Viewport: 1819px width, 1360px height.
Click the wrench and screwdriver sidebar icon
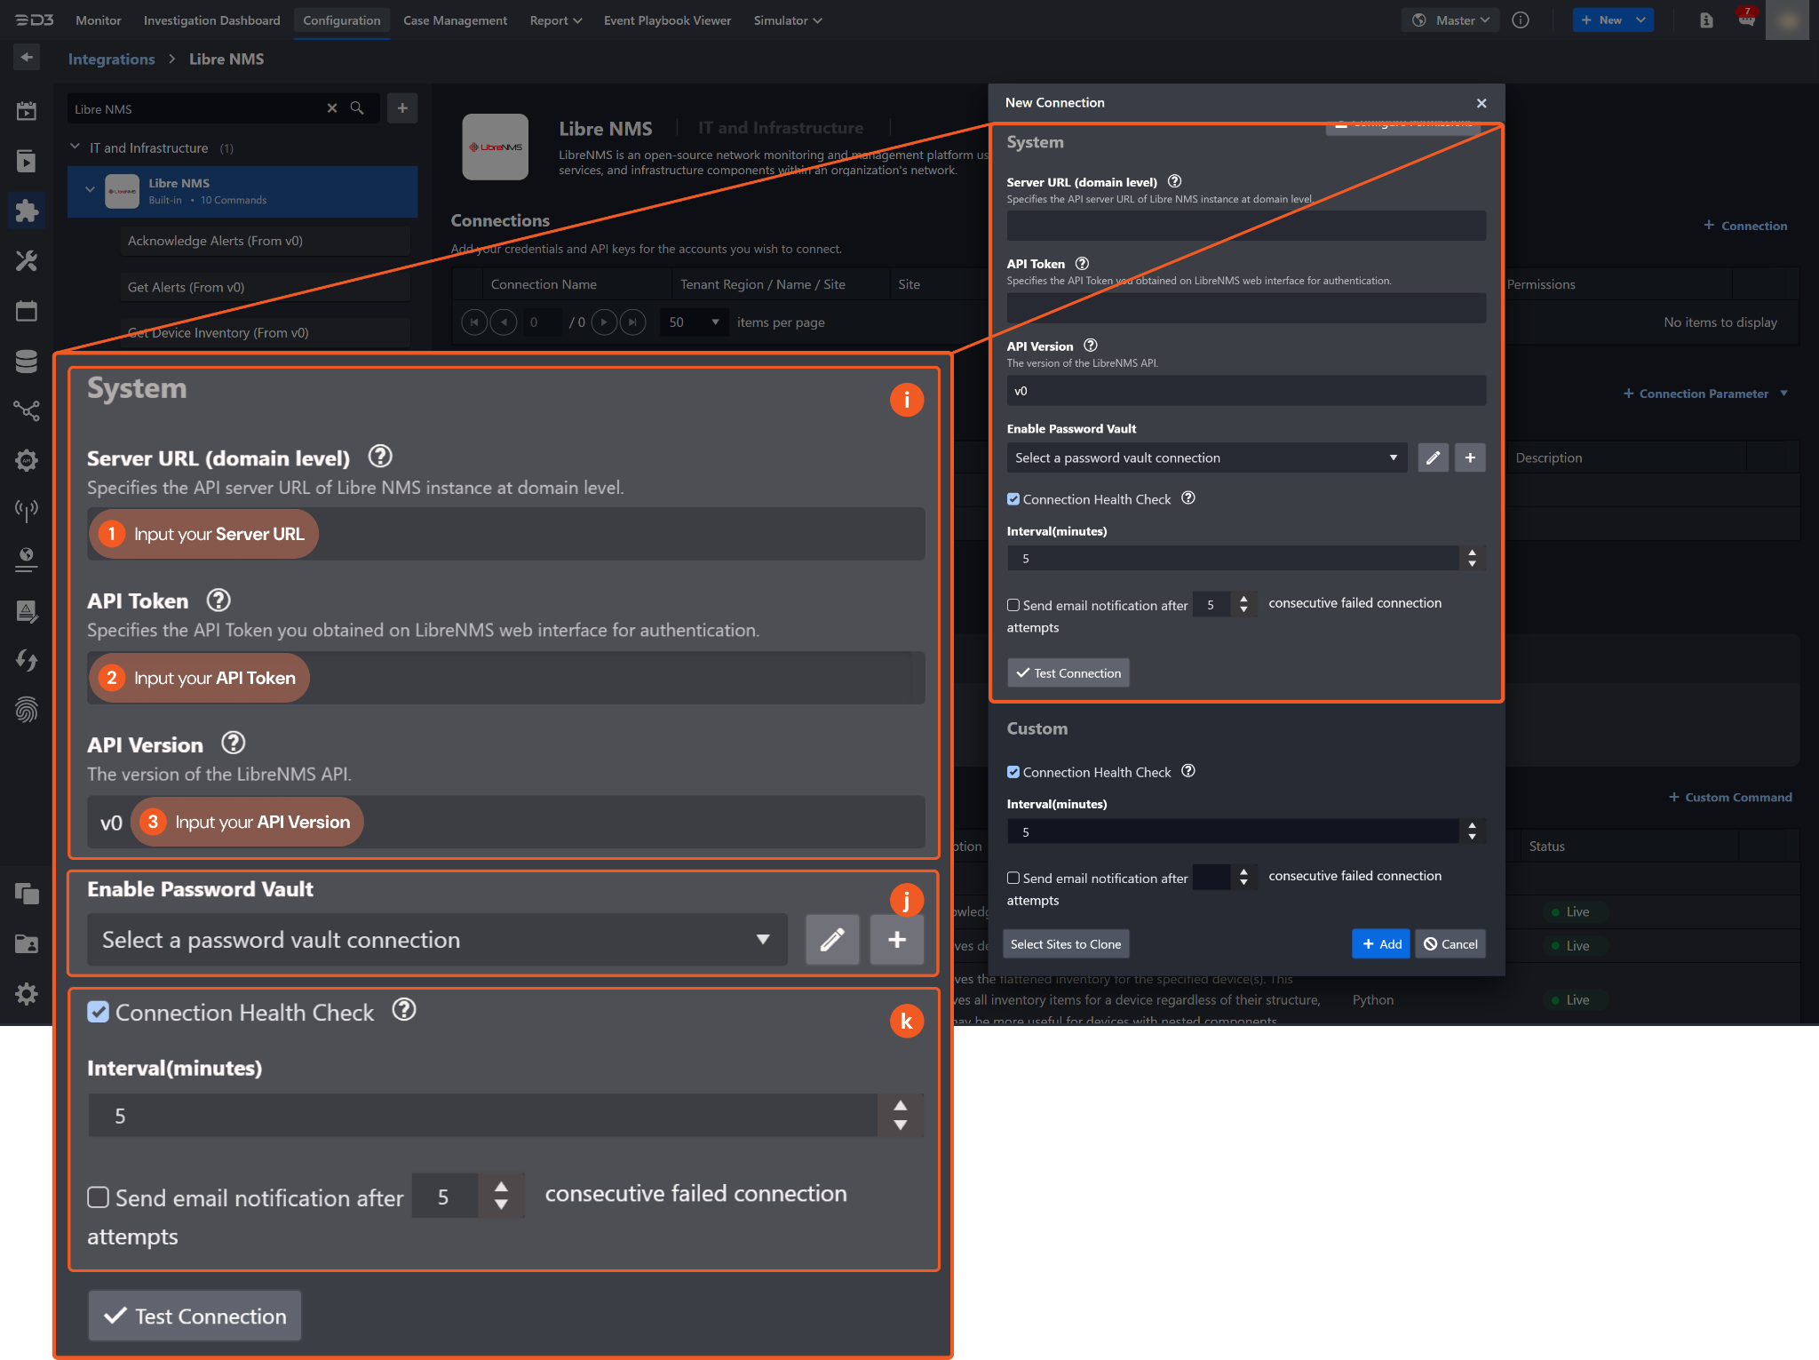point(27,260)
